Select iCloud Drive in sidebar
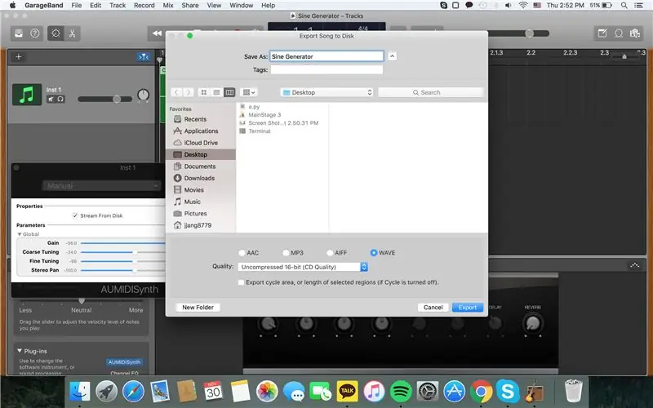This screenshot has height=408, width=653. click(201, 142)
